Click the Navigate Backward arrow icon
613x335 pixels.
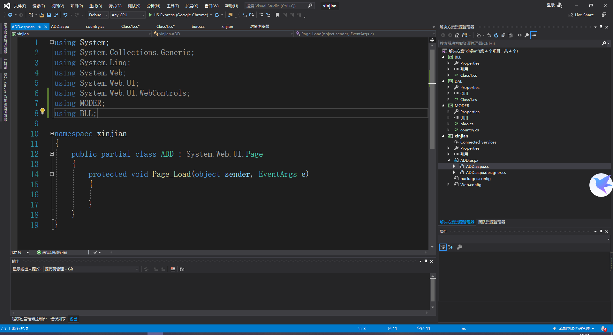click(x=10, y=15)
